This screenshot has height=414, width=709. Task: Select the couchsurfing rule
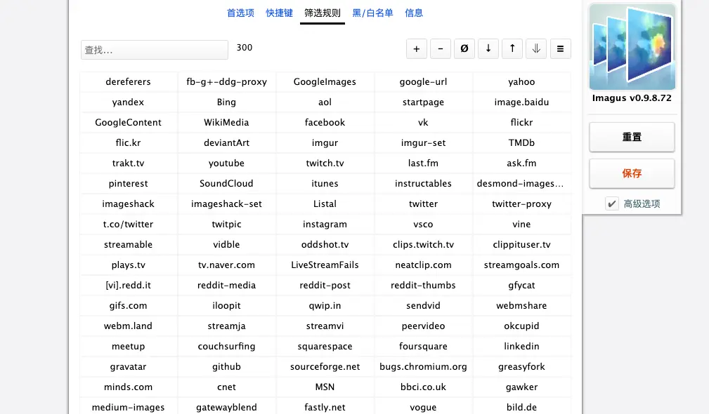coord(226,346)
